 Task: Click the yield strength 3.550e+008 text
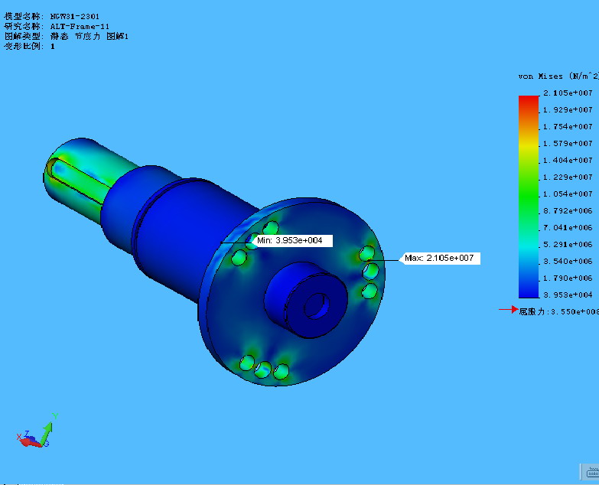[x=558, y=311]
